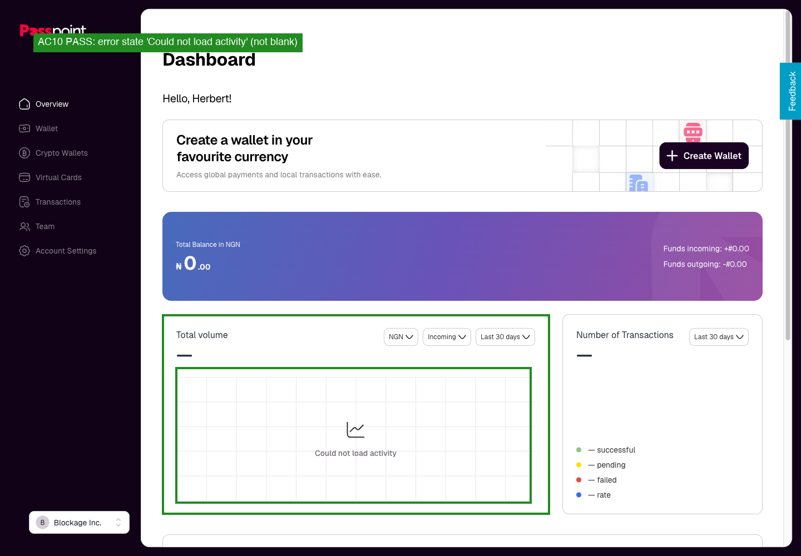This screenshot has height=556, width=801.
Task: Expand the Blockage Inc. organization switcher
Action: tap(79, 523)
